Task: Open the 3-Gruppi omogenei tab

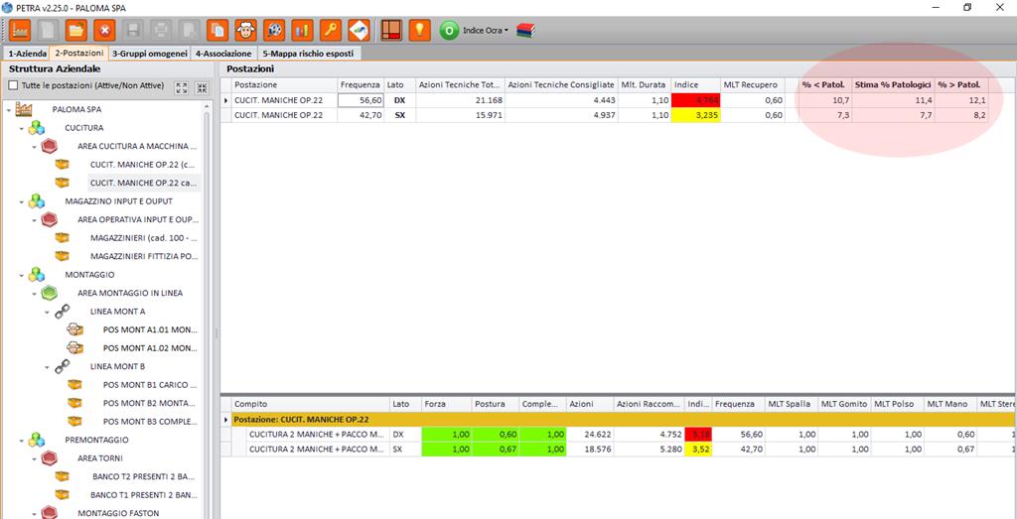Action: 149,54
